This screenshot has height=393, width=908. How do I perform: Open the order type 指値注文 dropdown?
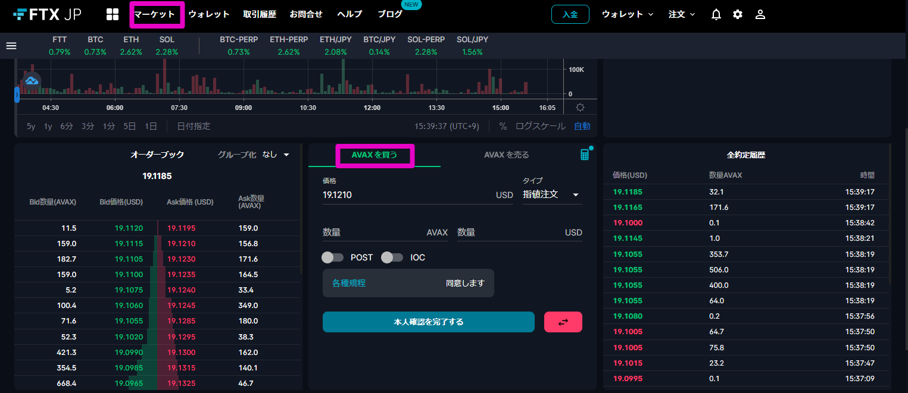click(552, 194)
